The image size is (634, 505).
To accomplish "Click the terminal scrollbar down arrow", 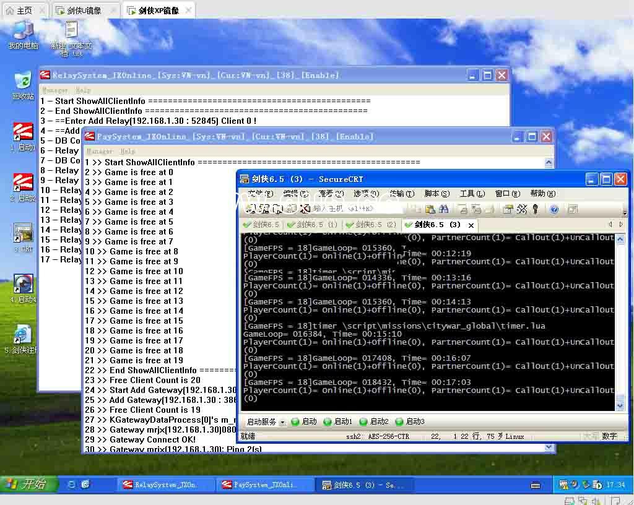I will 620,404.
